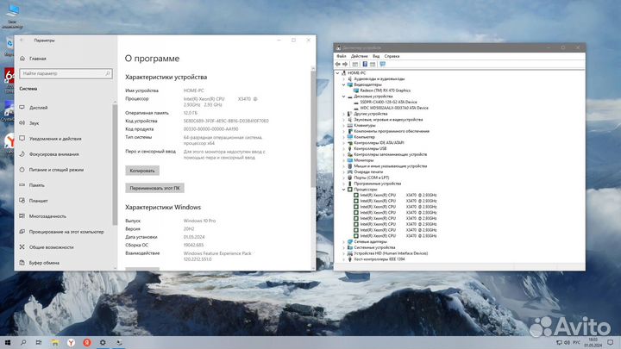Click product code '00330-80000-00000-AA190' value
The height and width of the screenshot is (349, 621).
point(210,129)
